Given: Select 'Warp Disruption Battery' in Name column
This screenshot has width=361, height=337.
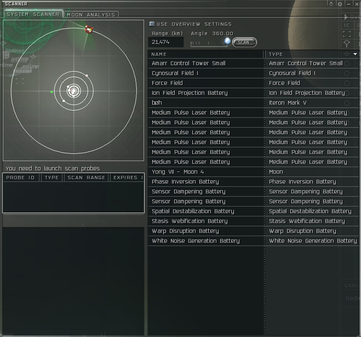Looking at the screenshot, I should pos(185,231).
